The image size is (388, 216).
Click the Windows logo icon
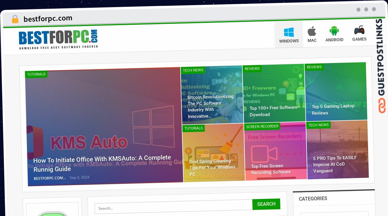289,32
